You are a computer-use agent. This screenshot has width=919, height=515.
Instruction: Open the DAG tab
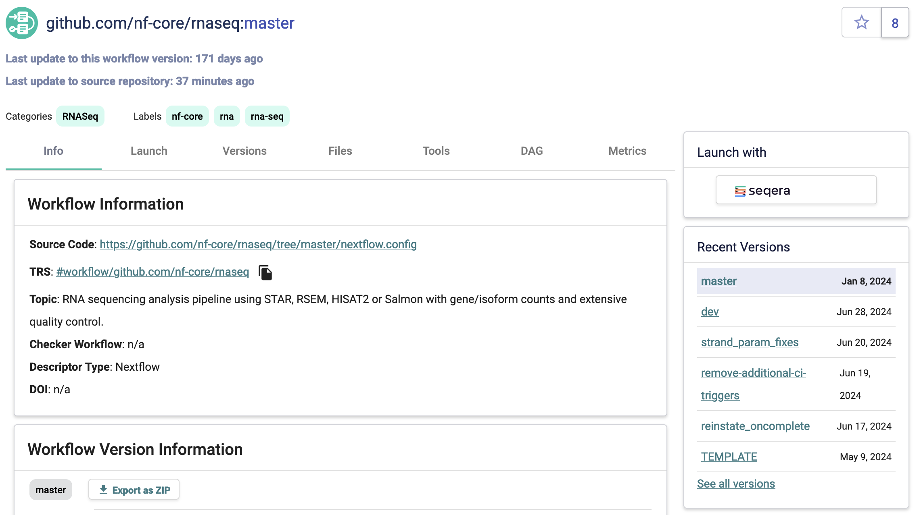pyautogui.click(x=531, y=151)
